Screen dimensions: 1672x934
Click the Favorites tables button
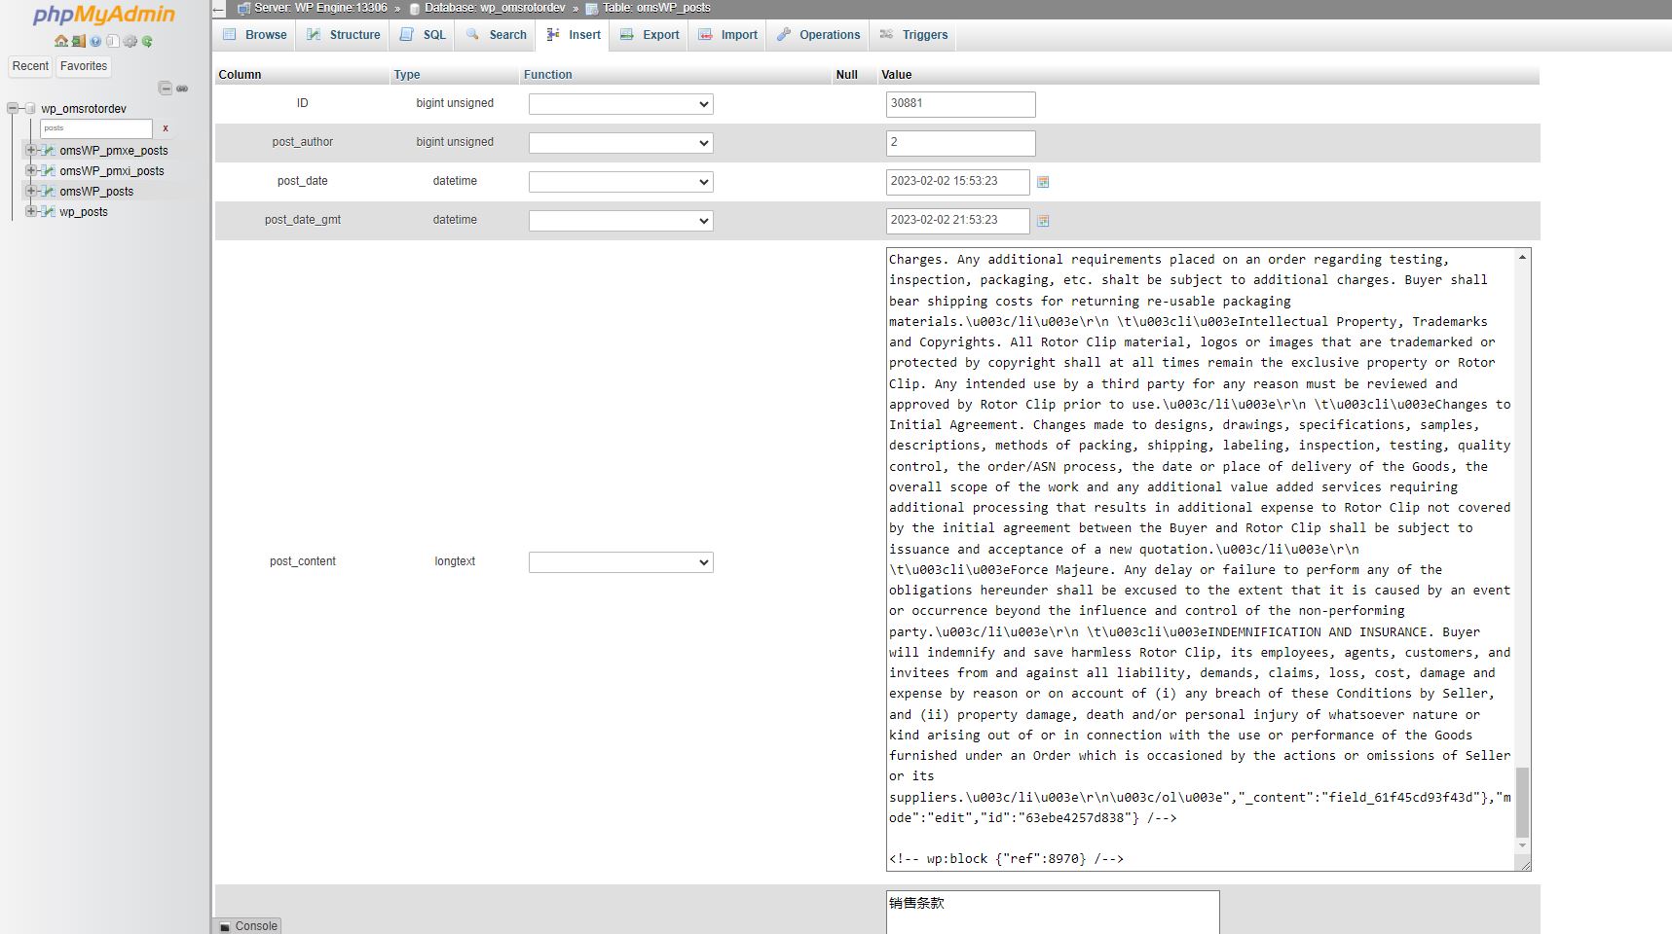point(84,66)
